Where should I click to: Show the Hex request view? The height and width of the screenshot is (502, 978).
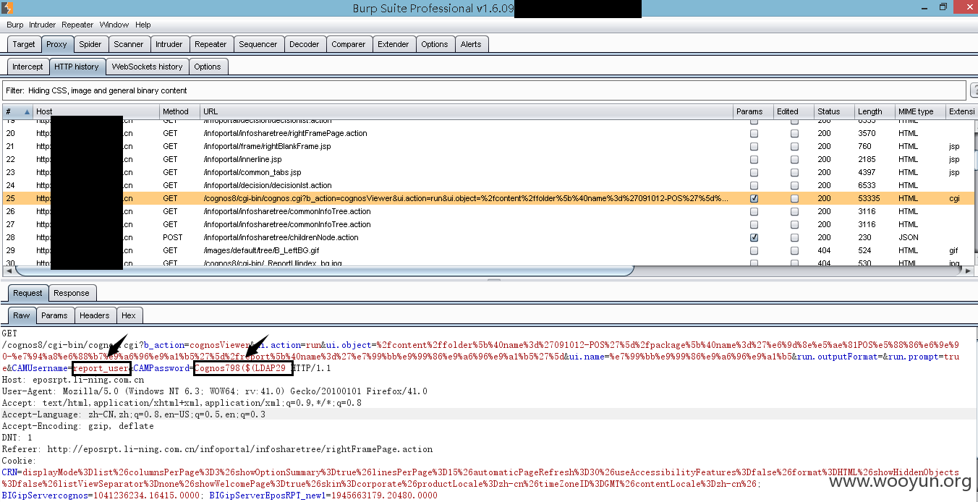tap(129, 315)
